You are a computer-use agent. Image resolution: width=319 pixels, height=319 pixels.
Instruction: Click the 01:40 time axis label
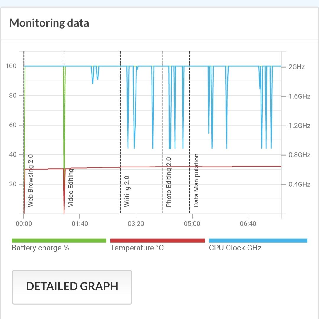(x=80, y=224)
